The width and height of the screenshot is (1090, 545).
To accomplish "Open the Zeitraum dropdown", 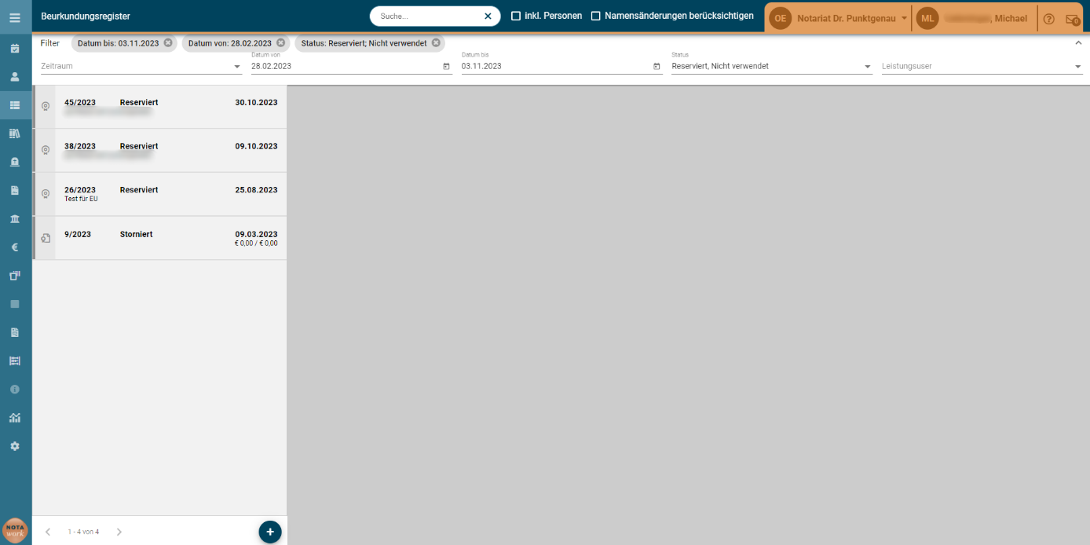I will (x=141, y=67).
